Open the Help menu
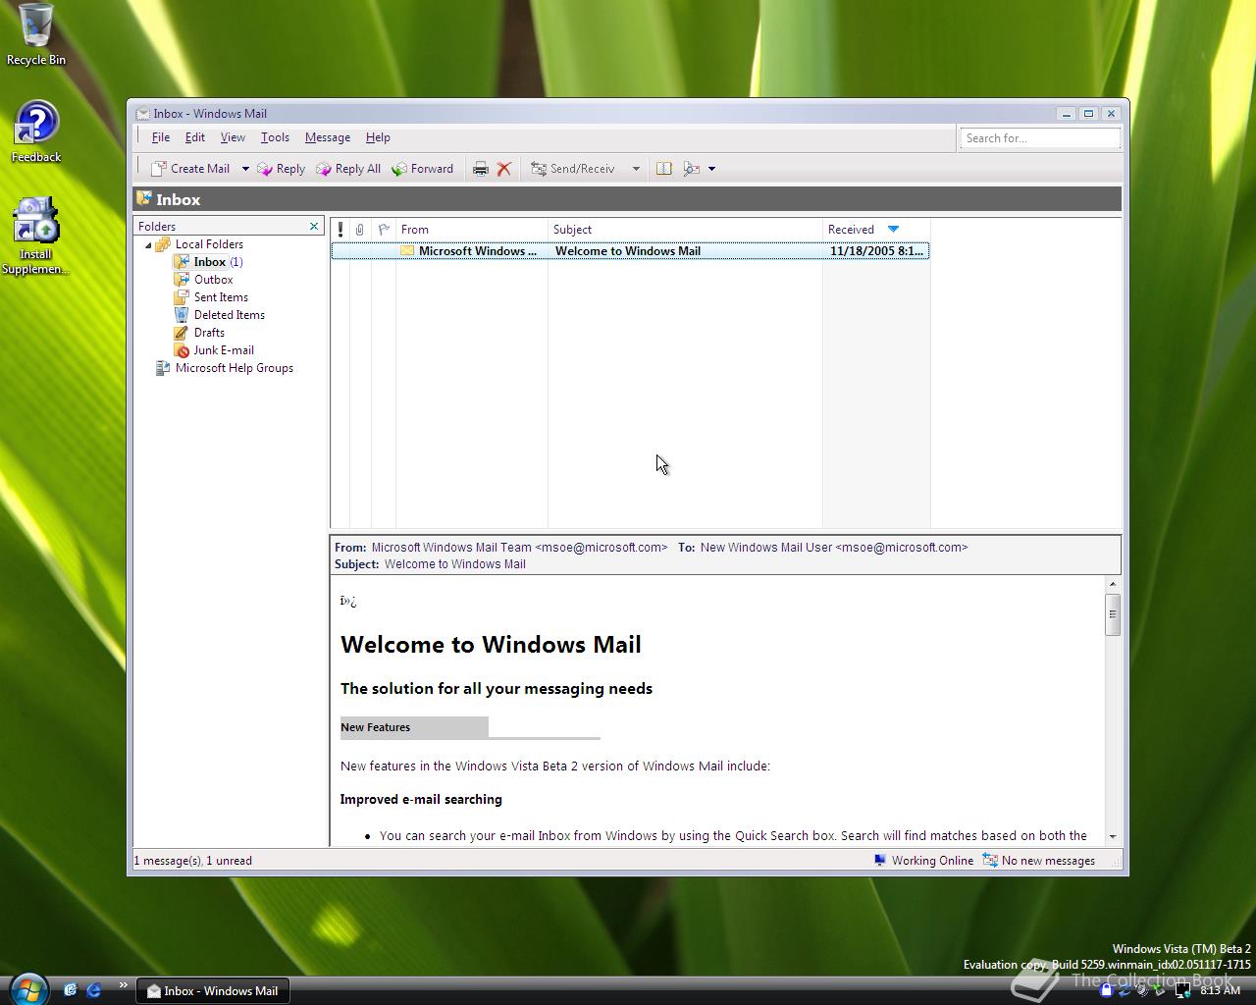 [x=378, y=137]
